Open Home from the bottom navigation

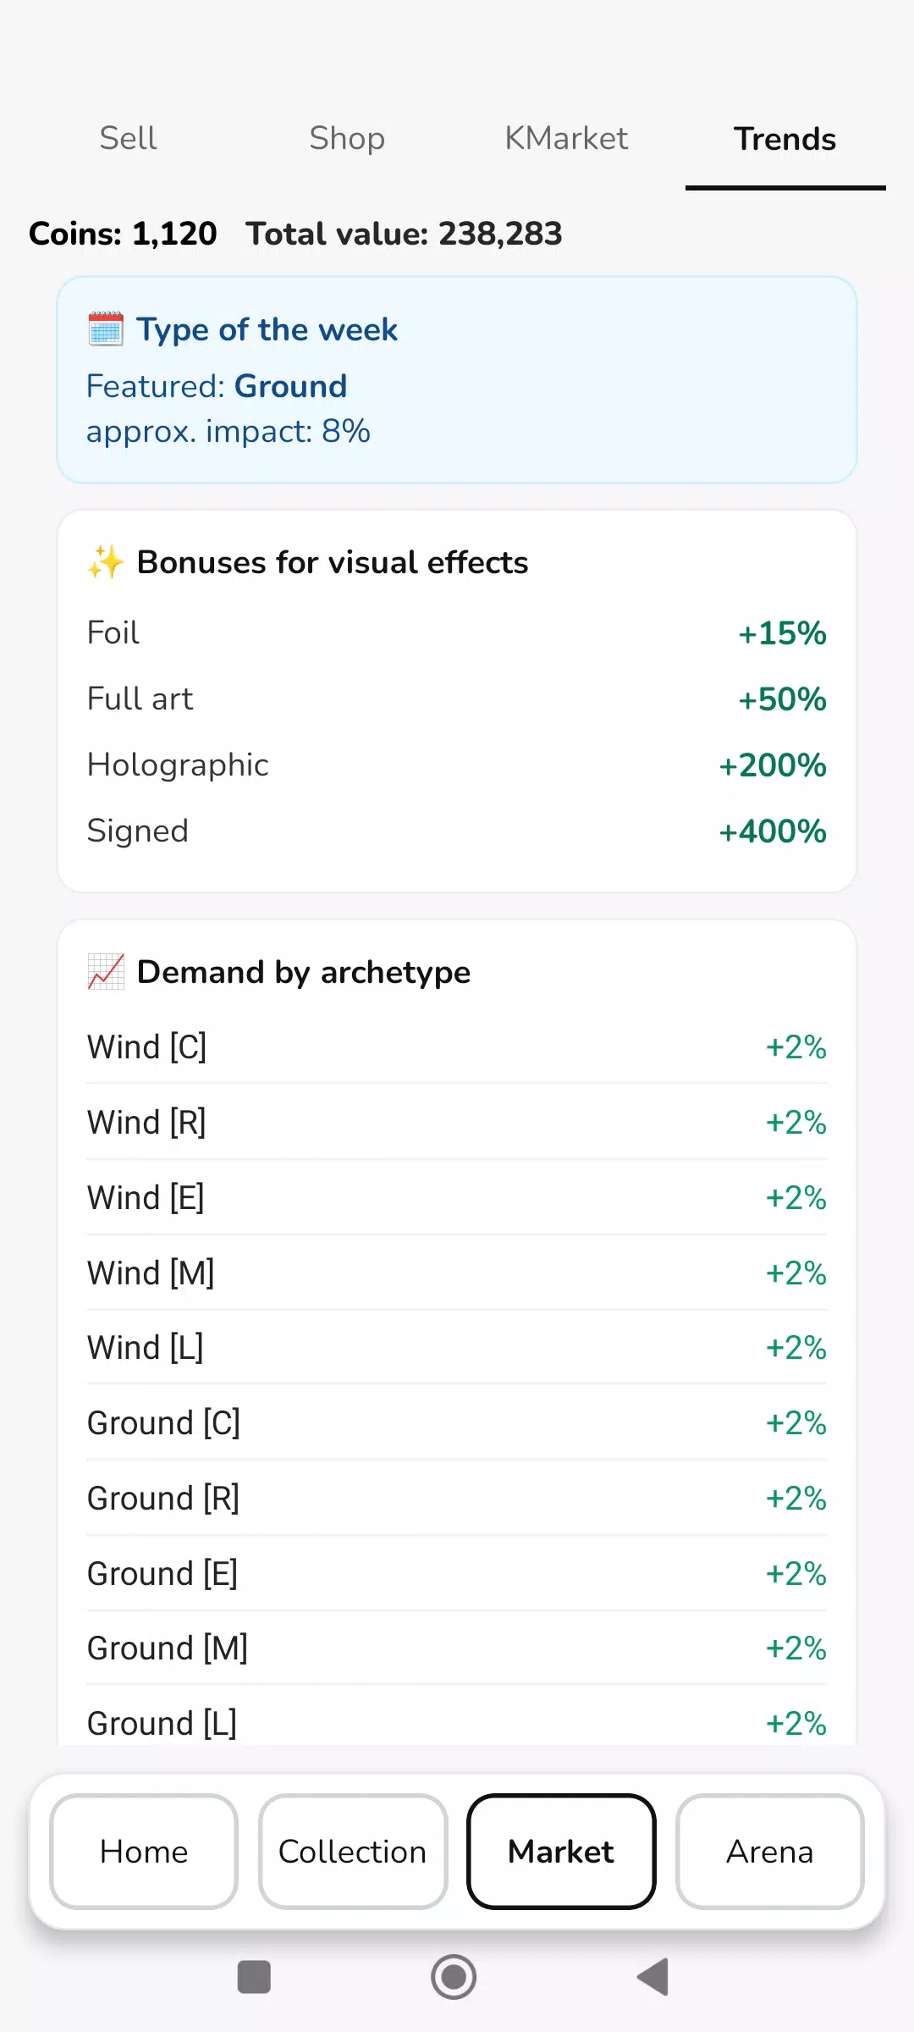point(144,1852)
